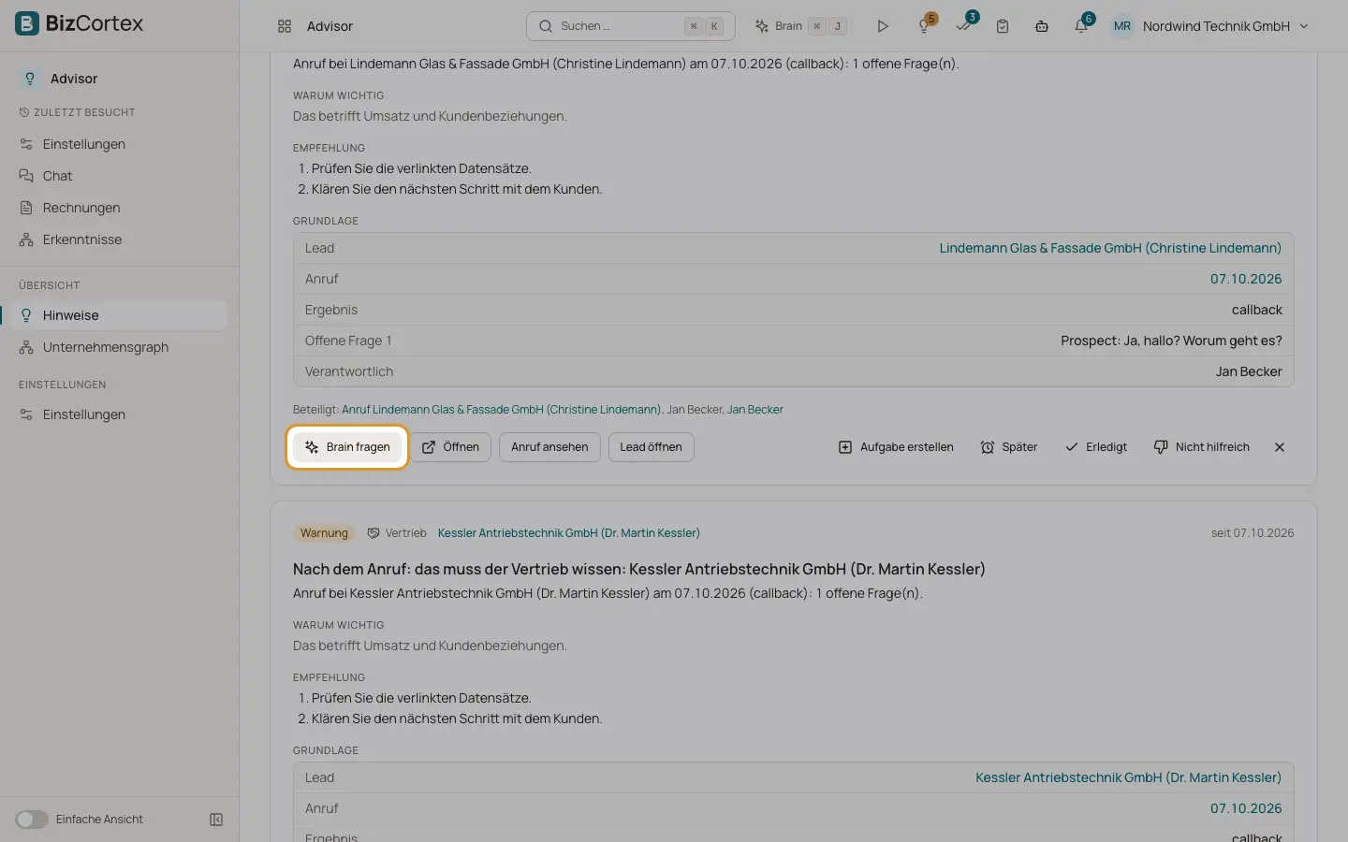Click the Öffnen button in the Lindemann card
1348x842 pixels.
point(450,447)
